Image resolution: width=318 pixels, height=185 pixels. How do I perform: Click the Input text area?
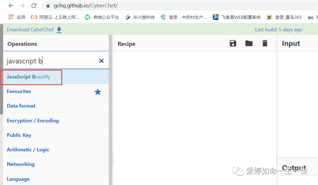(x=298, y=104)
